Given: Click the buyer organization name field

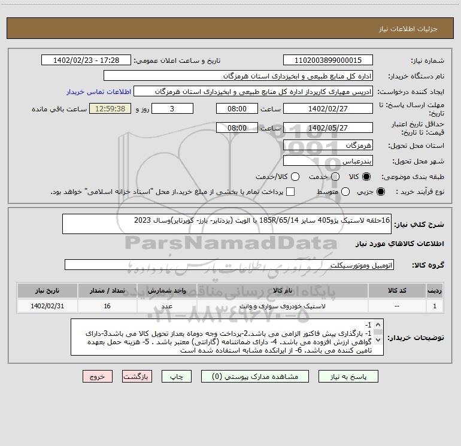Looking at the screenshot, I should [238, 75].
